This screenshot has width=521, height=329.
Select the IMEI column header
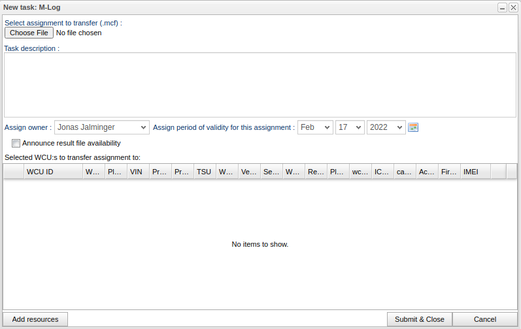[475, 172]
